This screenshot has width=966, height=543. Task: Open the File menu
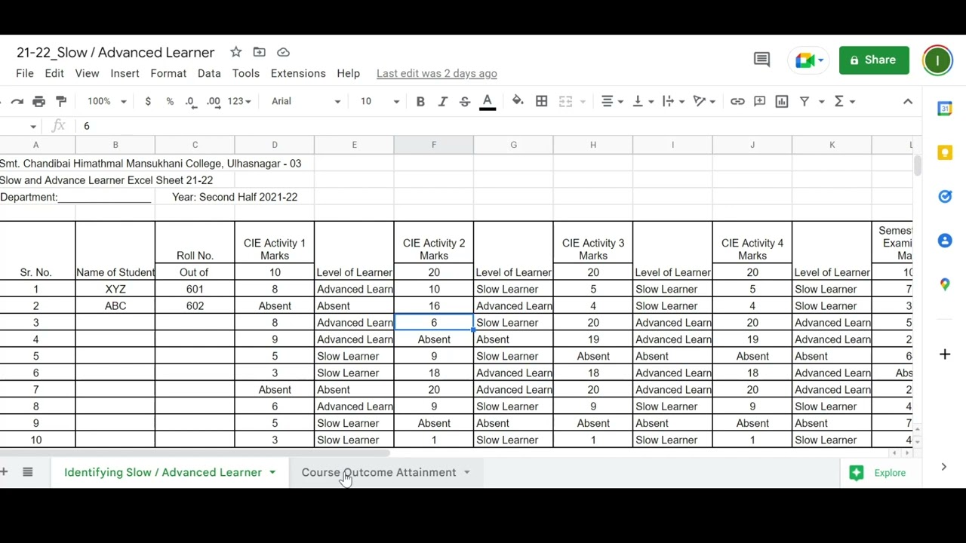click(25, 73)
